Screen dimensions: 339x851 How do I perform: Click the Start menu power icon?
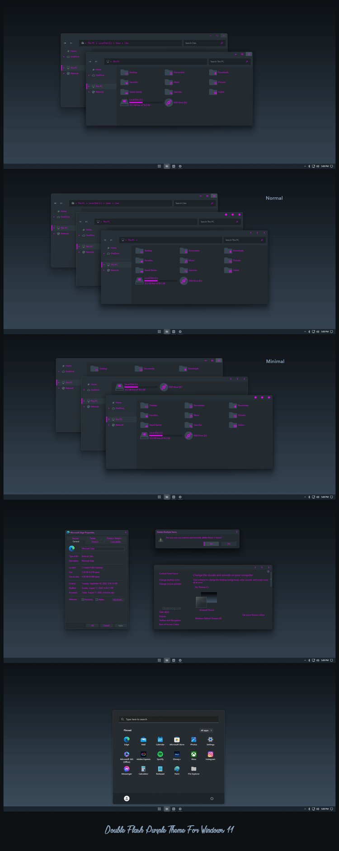pos(212,799)
